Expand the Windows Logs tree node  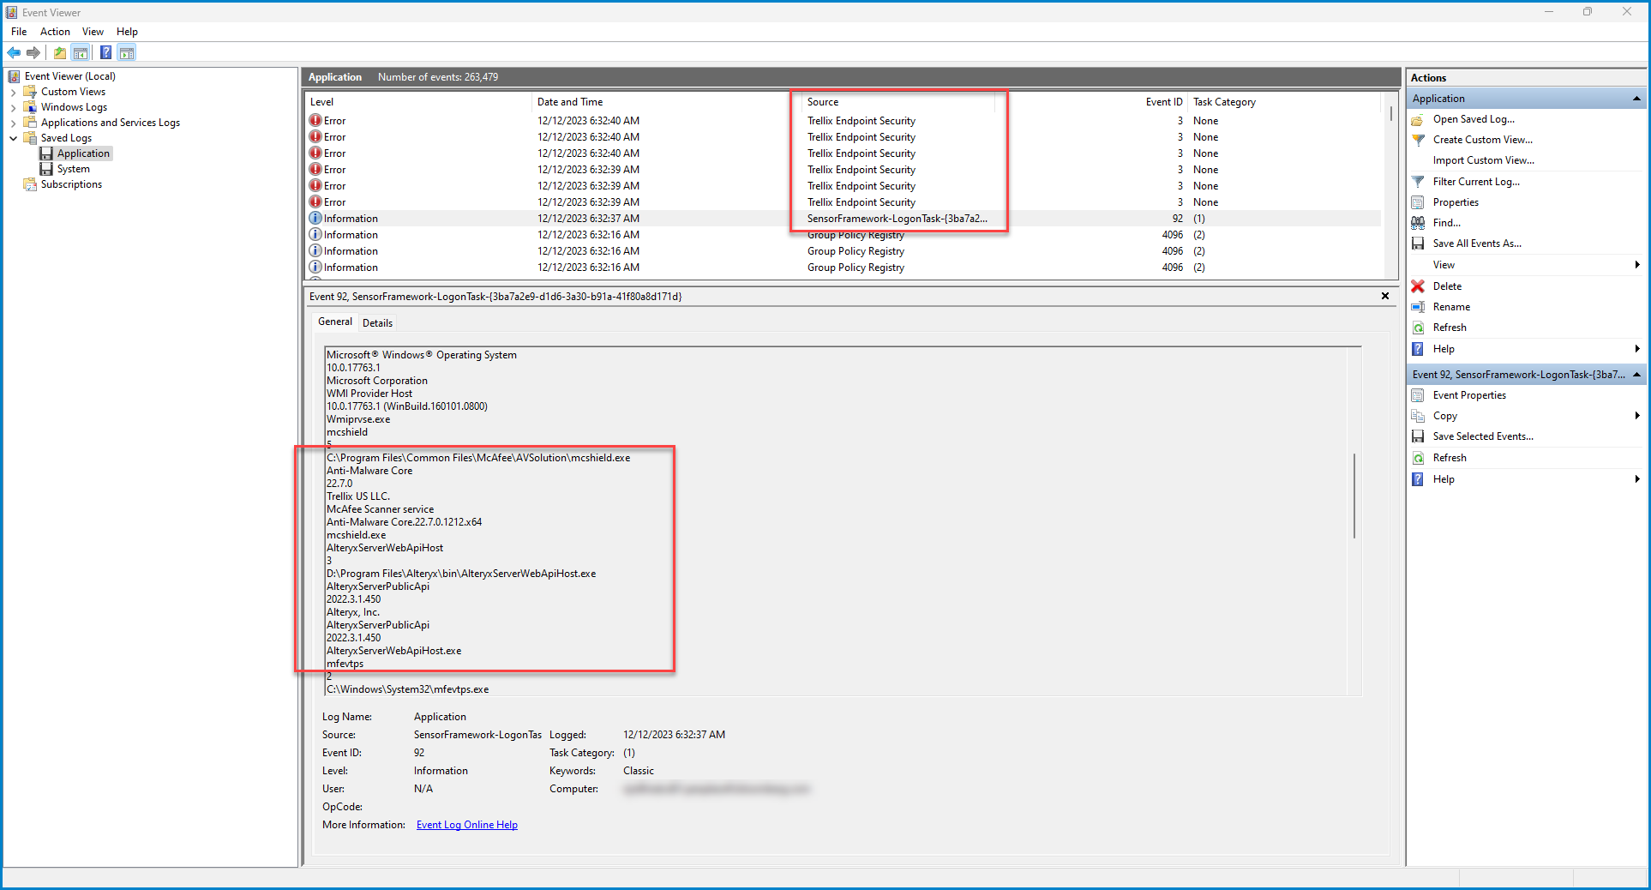pyautogui.click(x=13, y=108)
